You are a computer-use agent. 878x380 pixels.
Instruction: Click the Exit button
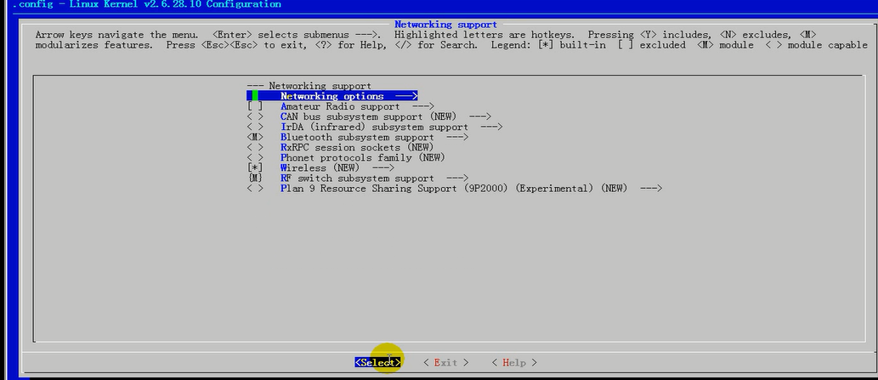pyautogui.click(x=445, y=363)
